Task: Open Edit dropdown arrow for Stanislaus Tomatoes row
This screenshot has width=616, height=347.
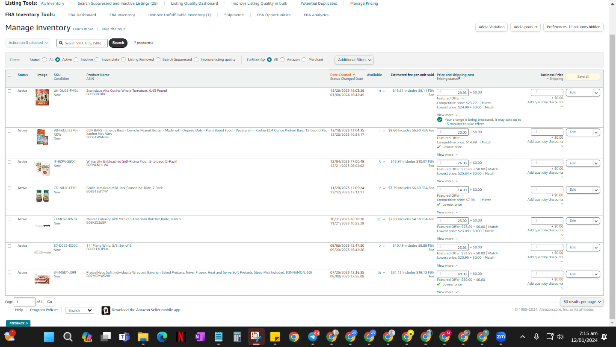Action: 596,93
